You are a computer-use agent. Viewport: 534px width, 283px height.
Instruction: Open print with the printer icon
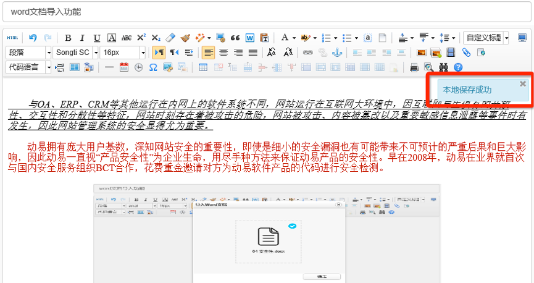click(x=414, y=67)
